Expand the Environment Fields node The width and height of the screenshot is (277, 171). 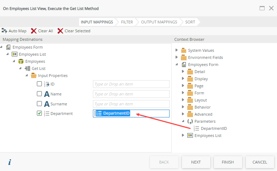tap(177, 57)
